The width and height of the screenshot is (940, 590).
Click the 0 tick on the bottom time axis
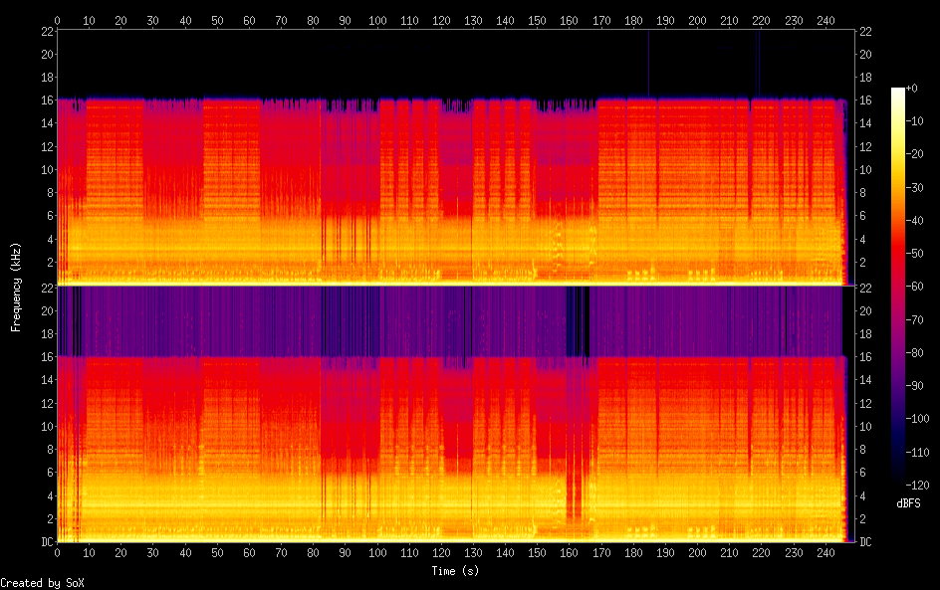pos(58,552)
